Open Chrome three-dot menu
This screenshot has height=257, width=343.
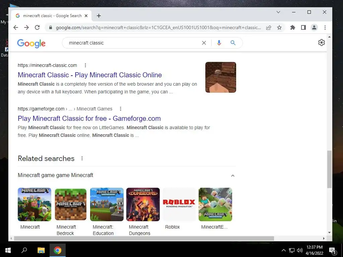pyautogui.click(x=325, y=27)
